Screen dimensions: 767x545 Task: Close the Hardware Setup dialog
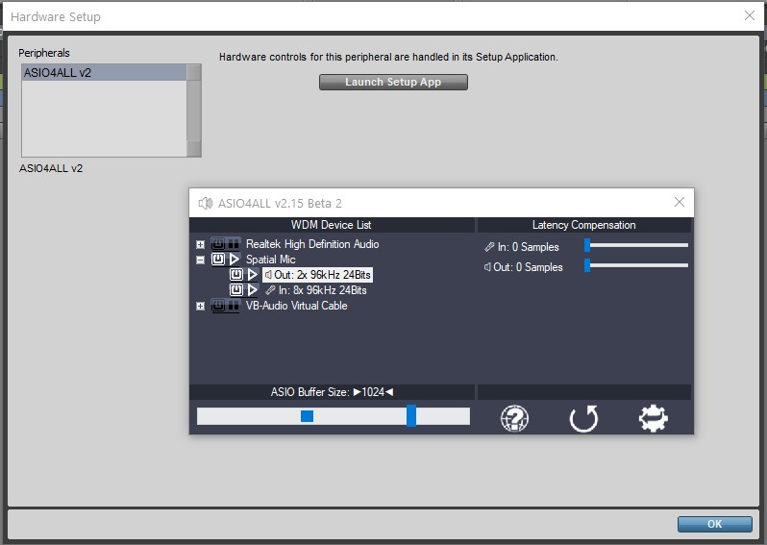(x=750, y=15)
